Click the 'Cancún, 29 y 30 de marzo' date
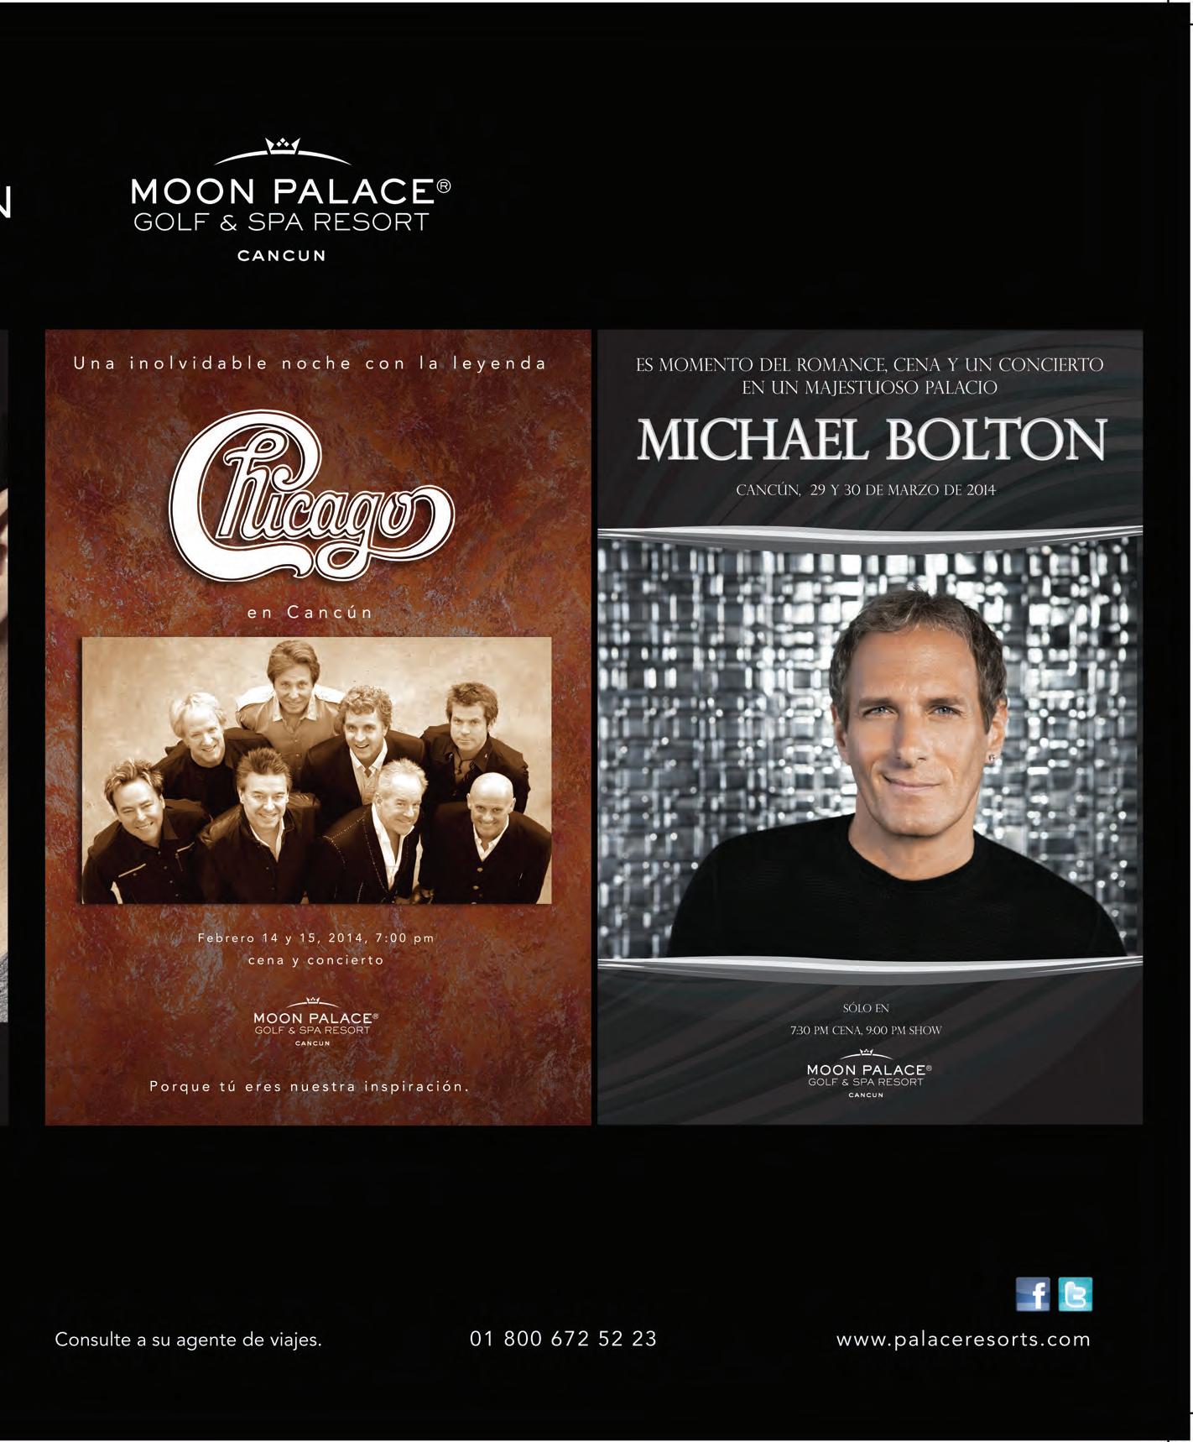The width and height of the screenshot is (1193, 1442). click(x=866, y=490)
